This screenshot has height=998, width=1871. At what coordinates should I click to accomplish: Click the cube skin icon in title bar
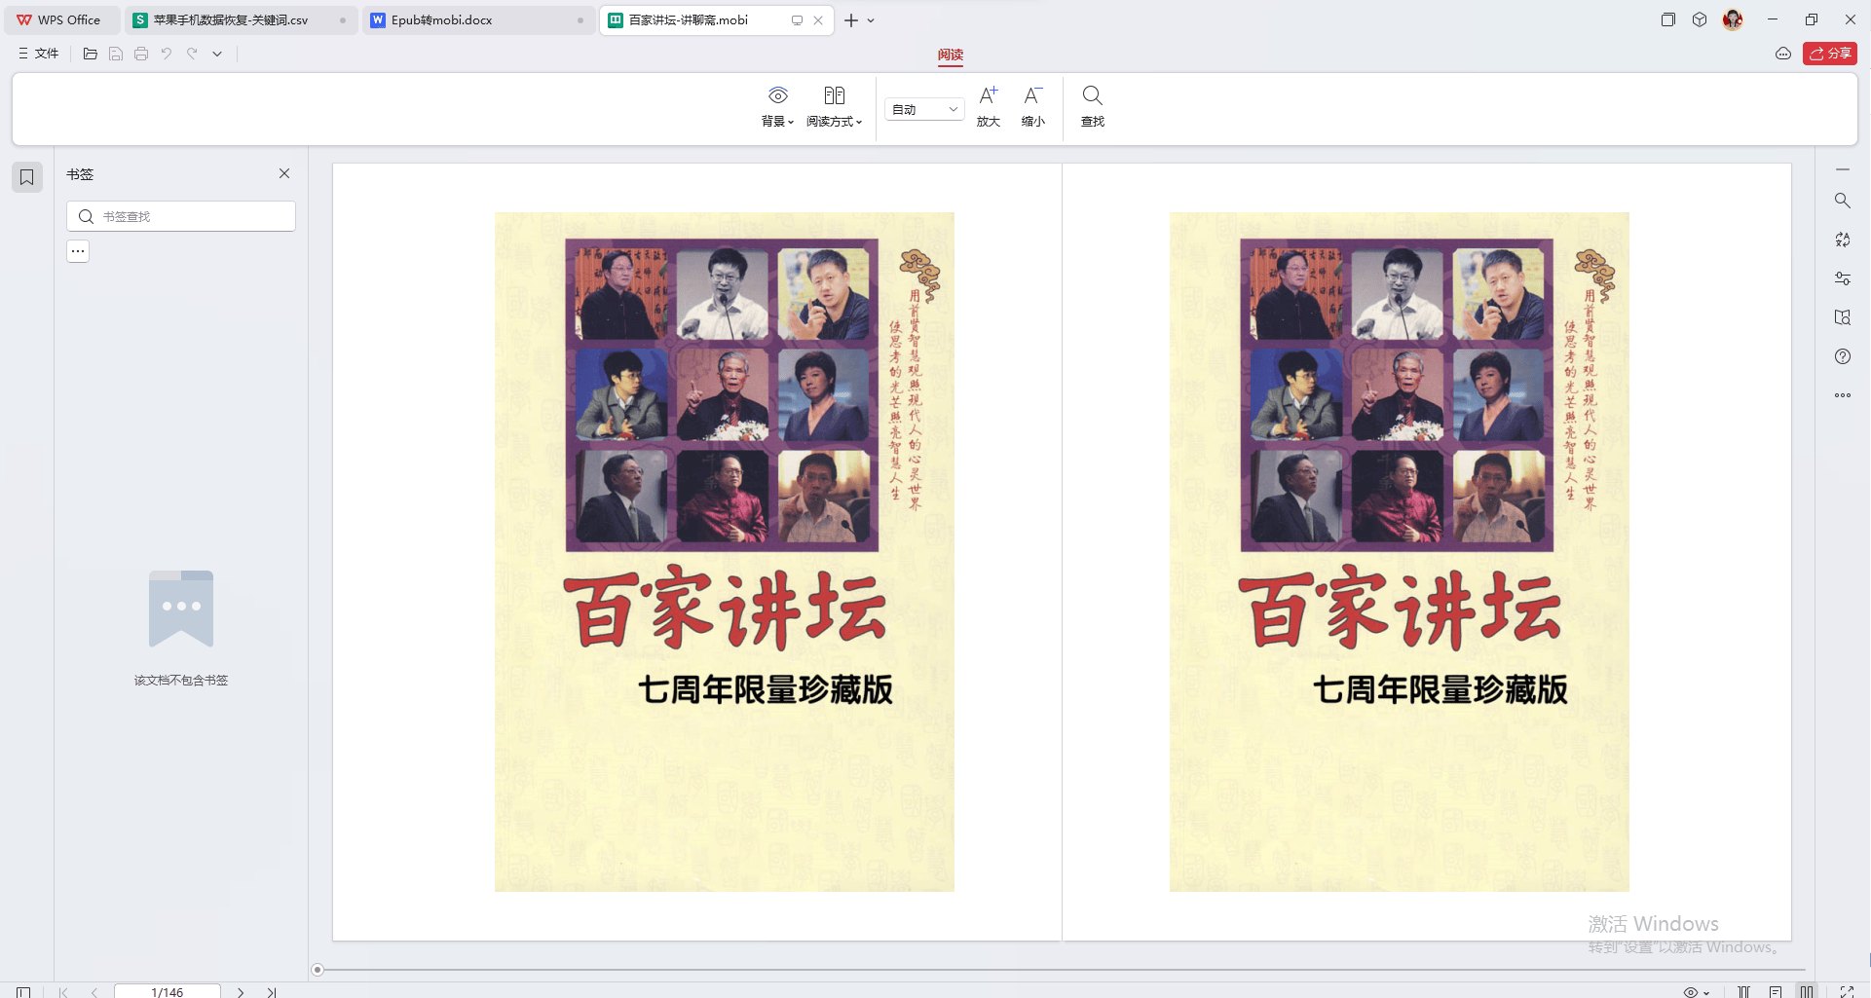pos(1700,19)
